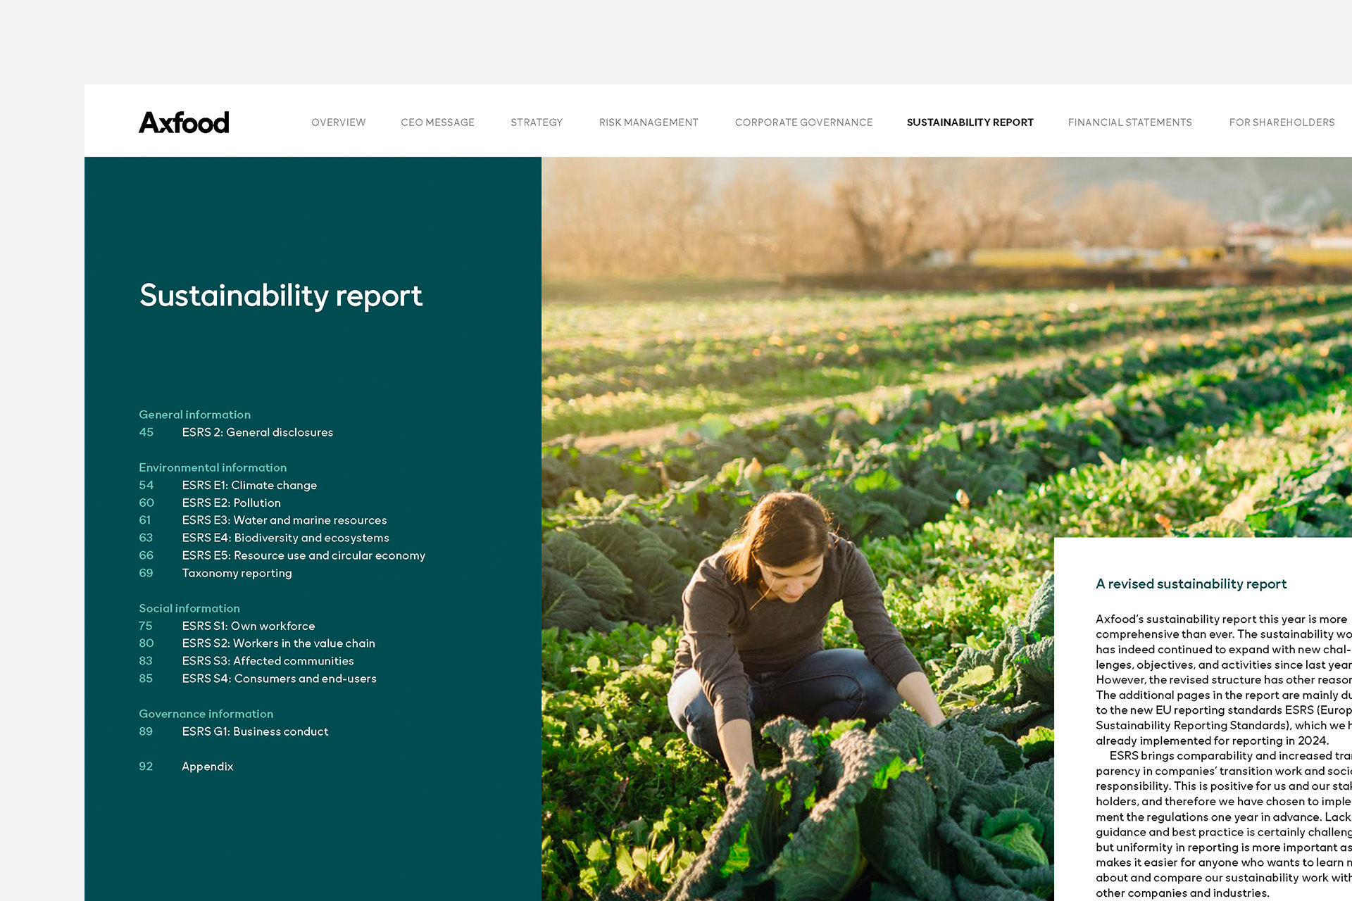Viewport: 1352px width, 901px height.
Task: Go to ESRS S4: Consumers and end-users
Action: (279, 679)
